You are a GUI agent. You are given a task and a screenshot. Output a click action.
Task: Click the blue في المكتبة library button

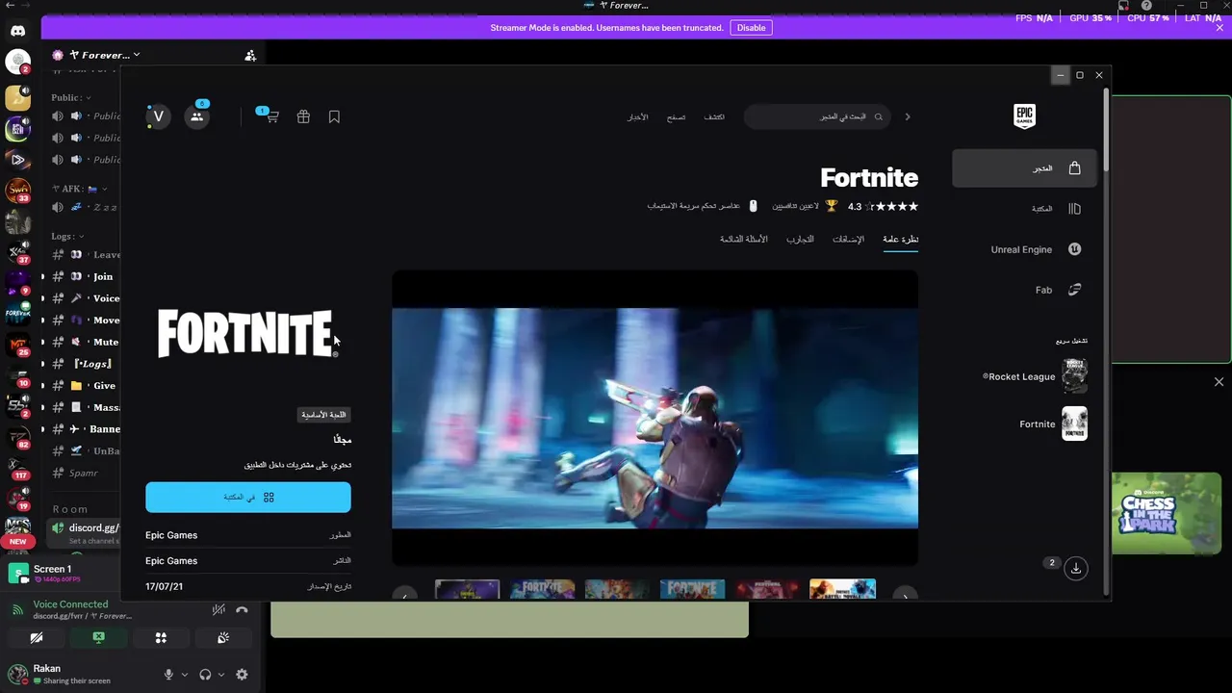point(248,498)
